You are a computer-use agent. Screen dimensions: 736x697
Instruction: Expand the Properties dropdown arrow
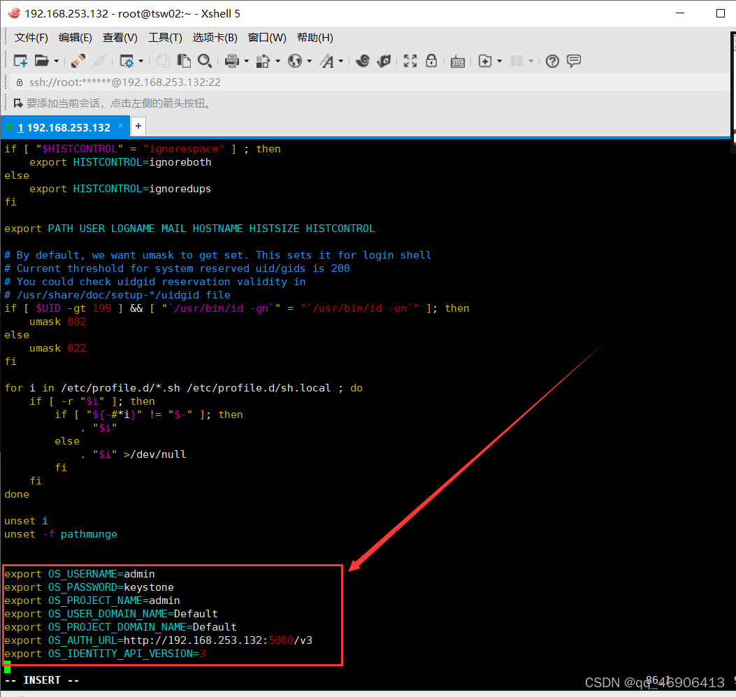(x=140, y=61)
